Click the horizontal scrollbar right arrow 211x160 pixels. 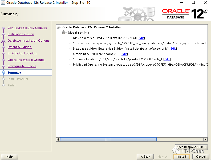coord(205,139)
